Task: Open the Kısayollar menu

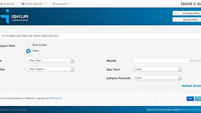Action: click(61, 4)
